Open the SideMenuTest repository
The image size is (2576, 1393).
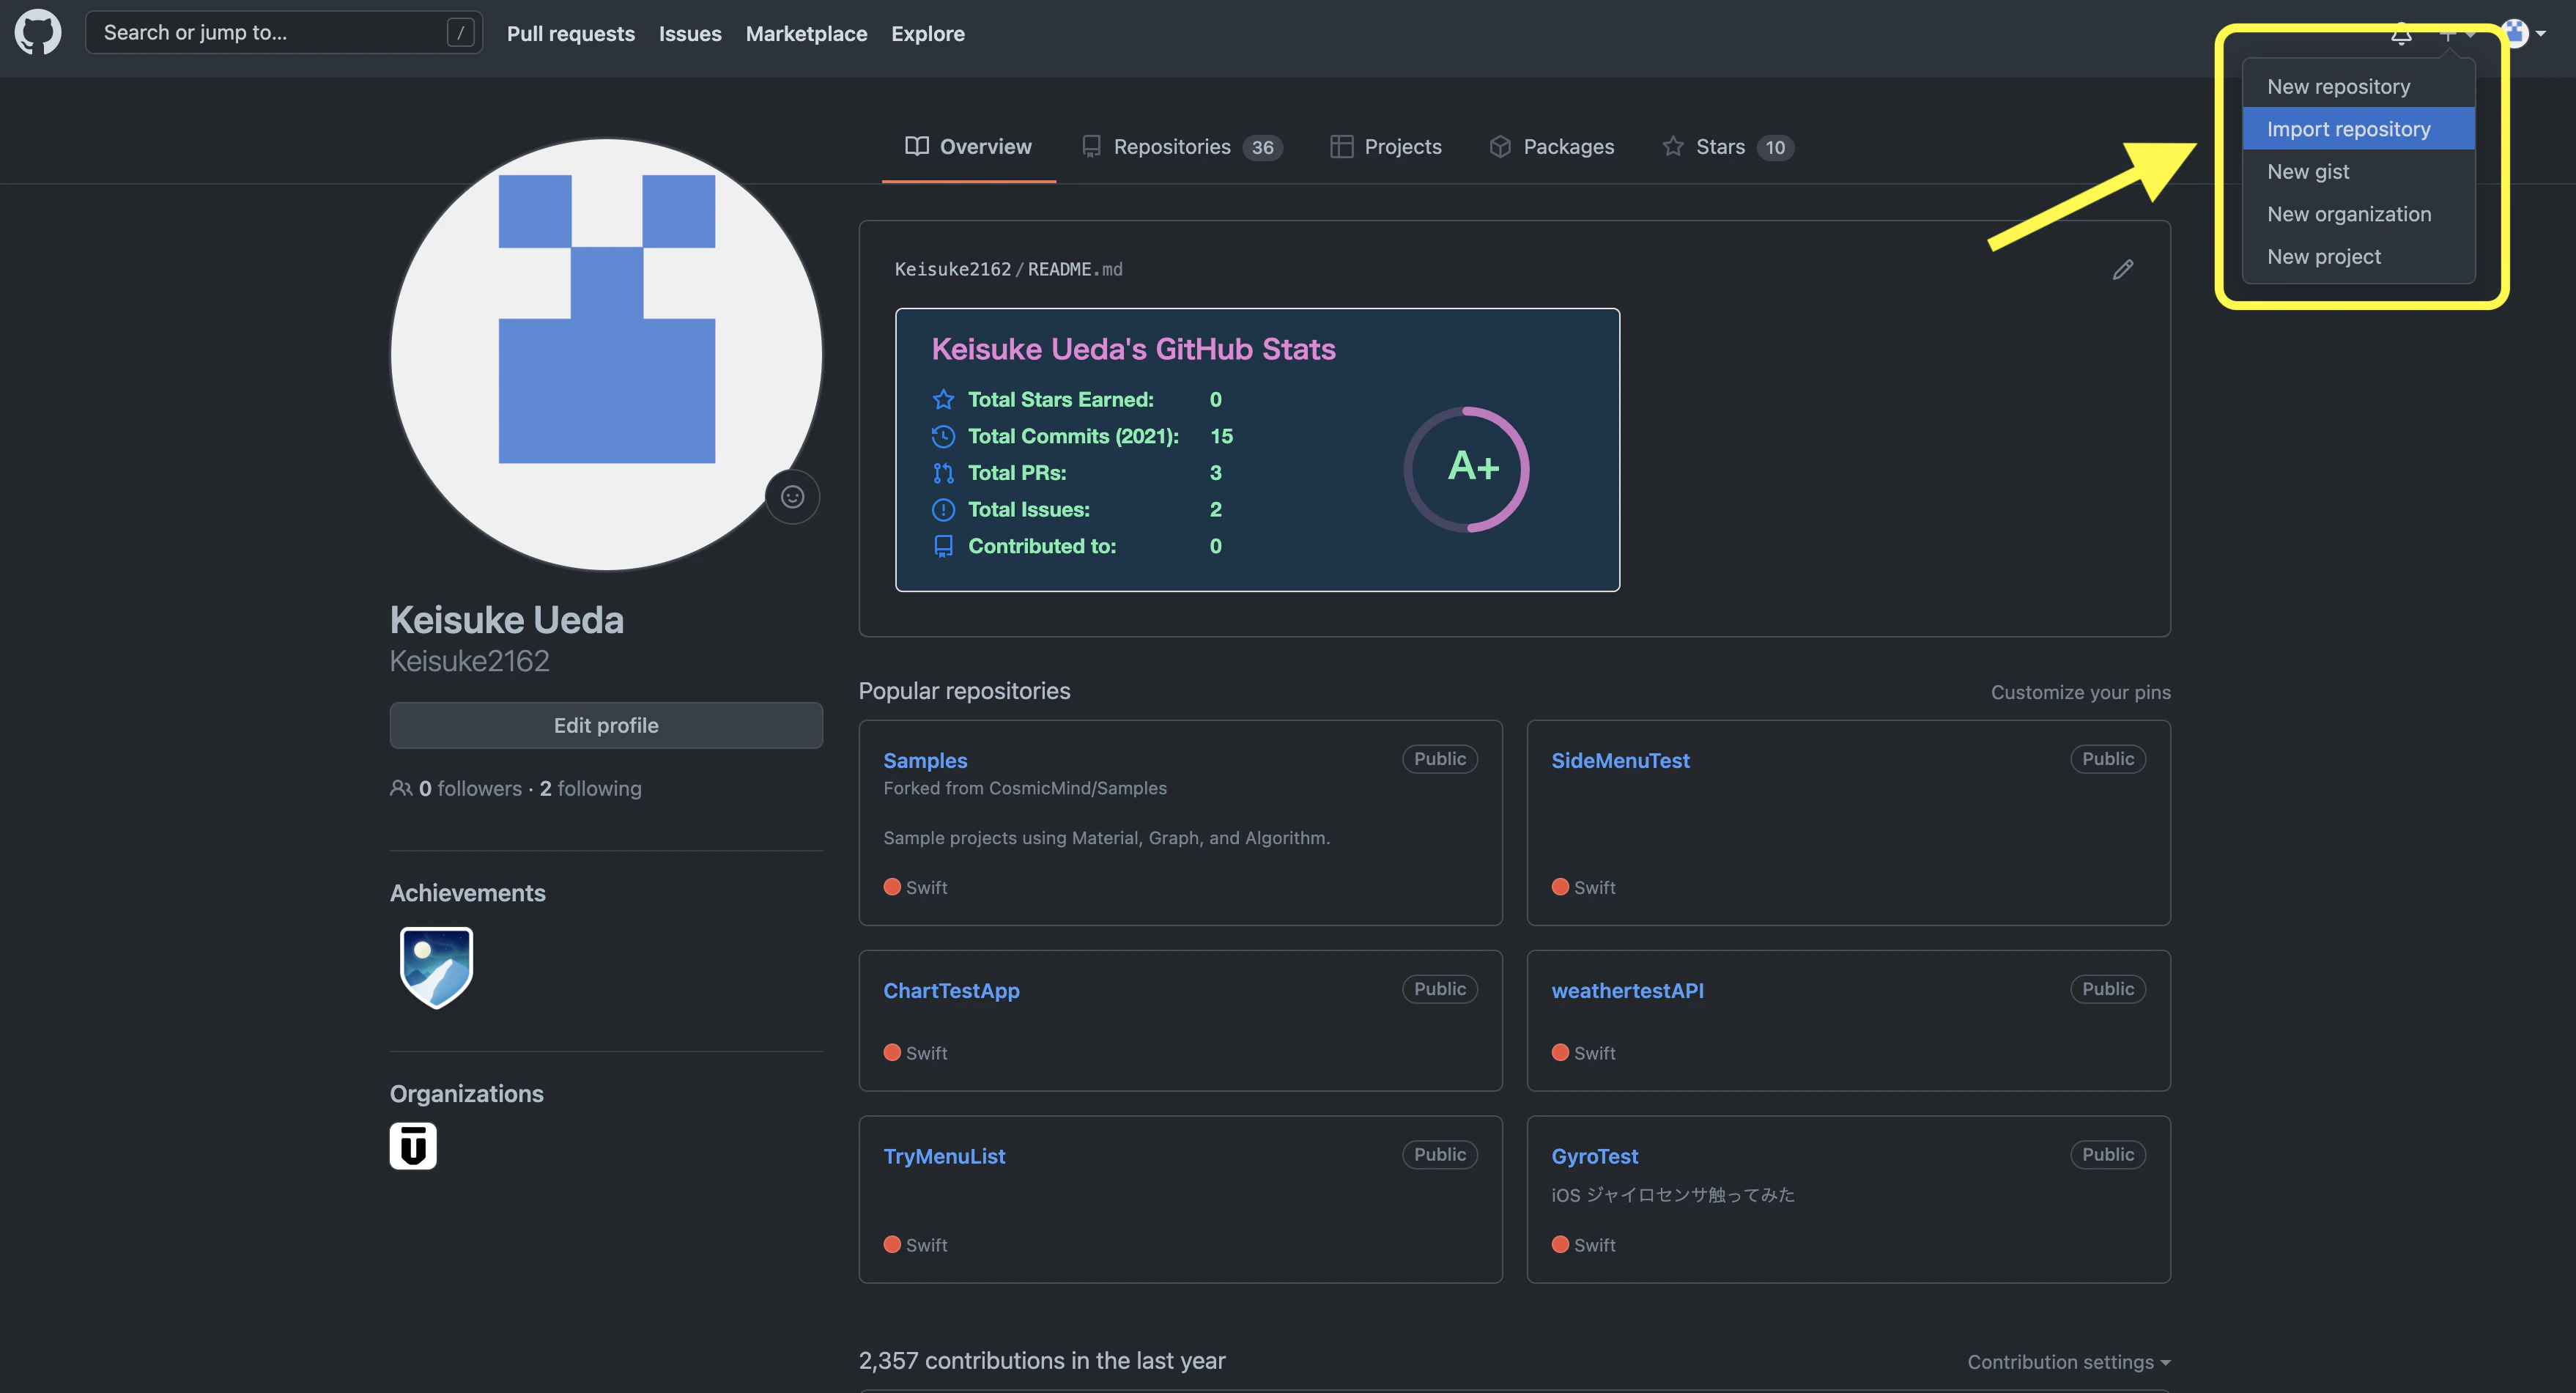coord(1620,760)
